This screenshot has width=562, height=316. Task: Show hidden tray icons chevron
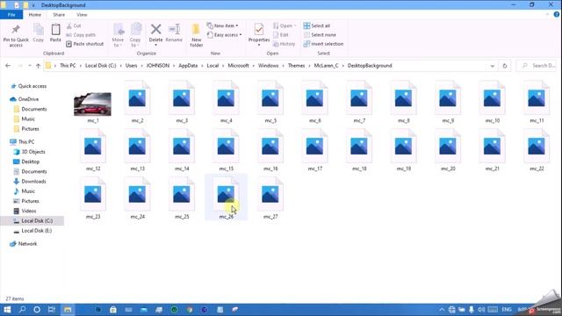(x=442, y=310)
